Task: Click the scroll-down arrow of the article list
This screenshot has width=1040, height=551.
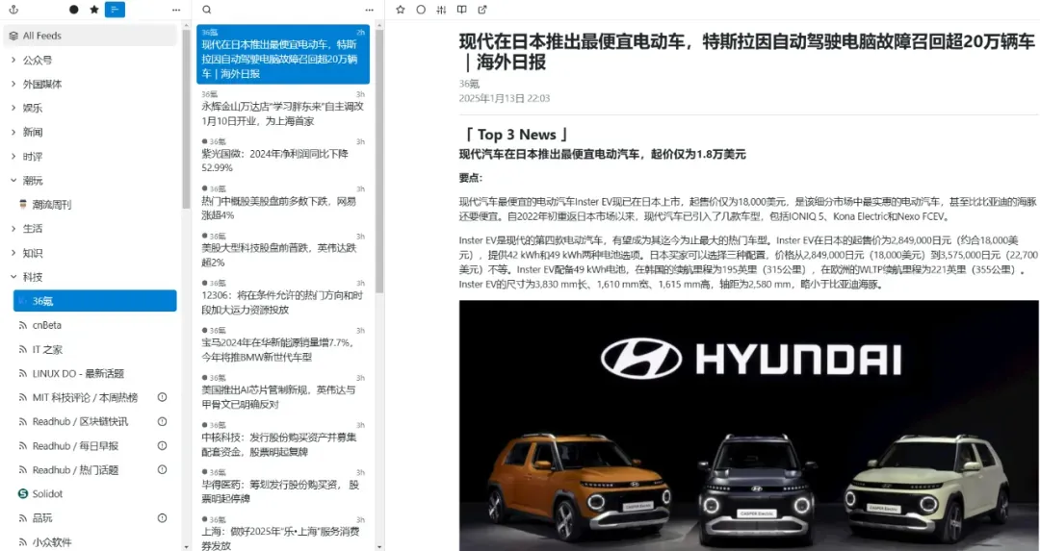Action: point(379,547)
